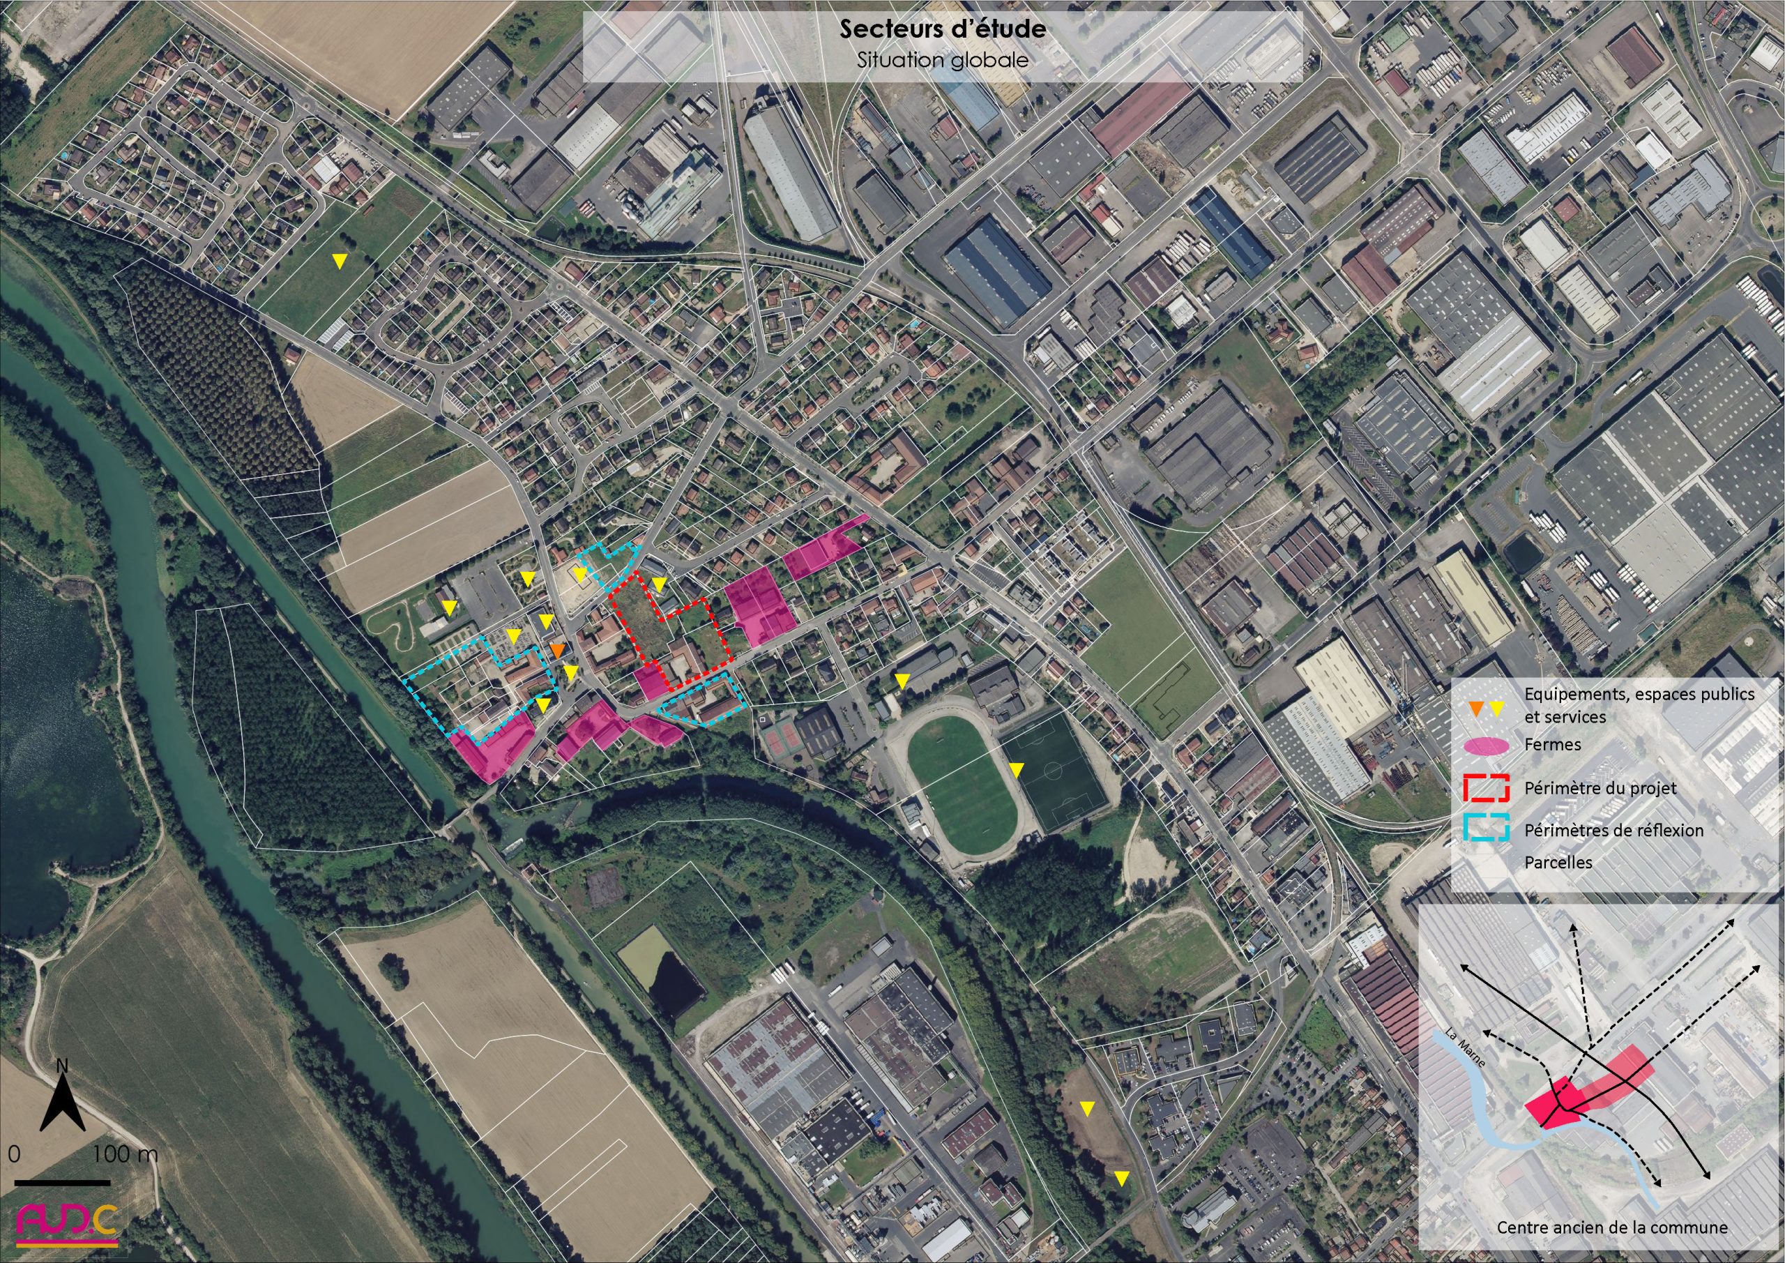This screenshot has width=1785, height=1263.
Task: Click the caption 'Centre ancien de la commune'
Action: click(x=1611, y=1227)
